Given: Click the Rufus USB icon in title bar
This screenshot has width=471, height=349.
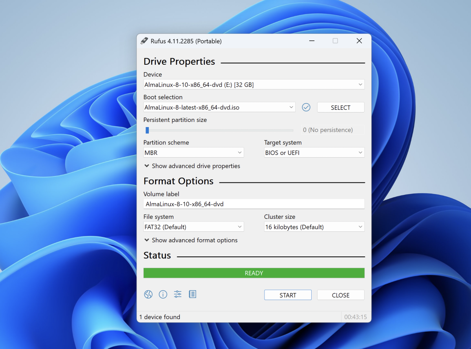Looking at the screenshot, I should tap(144, 41).
